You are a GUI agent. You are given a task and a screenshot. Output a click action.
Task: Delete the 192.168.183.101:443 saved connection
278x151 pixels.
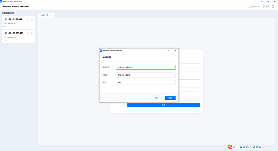[x=32, y=33]
